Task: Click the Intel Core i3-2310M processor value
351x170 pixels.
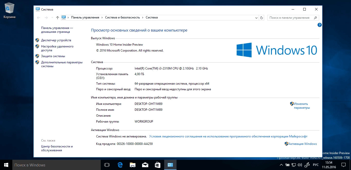Action: click(171, 68)
